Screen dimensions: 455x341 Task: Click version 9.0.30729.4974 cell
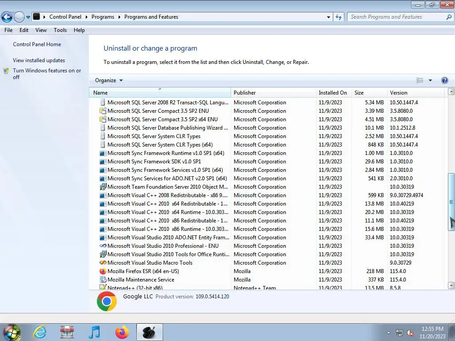[x=406, y=195]
